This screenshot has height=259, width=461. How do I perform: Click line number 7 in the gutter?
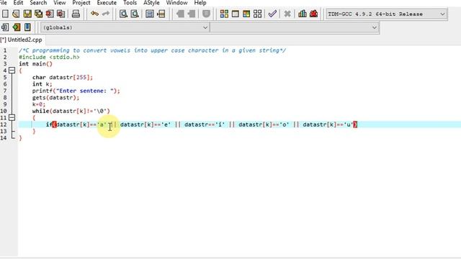5,91
